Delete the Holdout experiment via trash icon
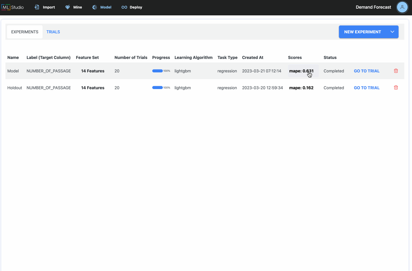The image size is (412, 271). point(396,87)
